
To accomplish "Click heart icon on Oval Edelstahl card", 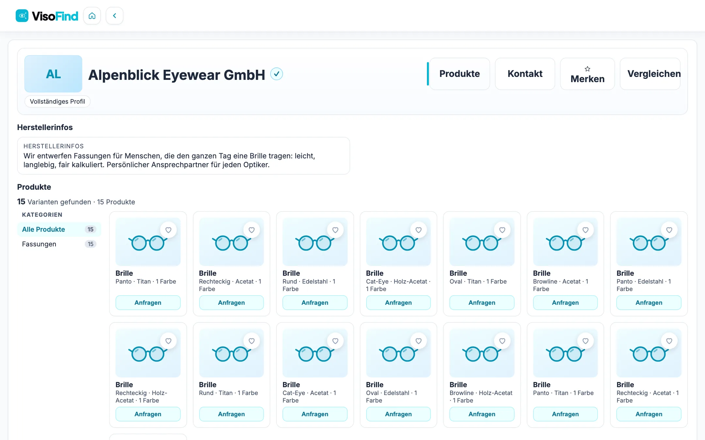I will [x=419, y=341].
